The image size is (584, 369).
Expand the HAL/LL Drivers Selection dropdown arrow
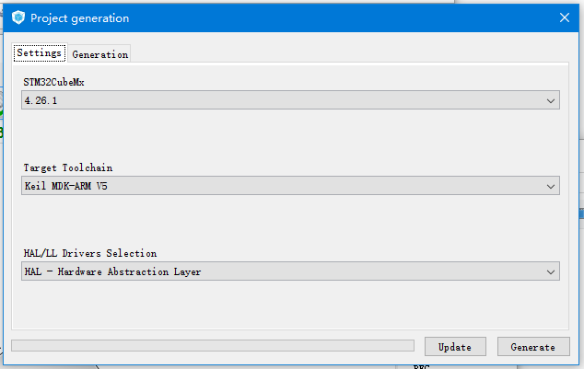[551, 271]
